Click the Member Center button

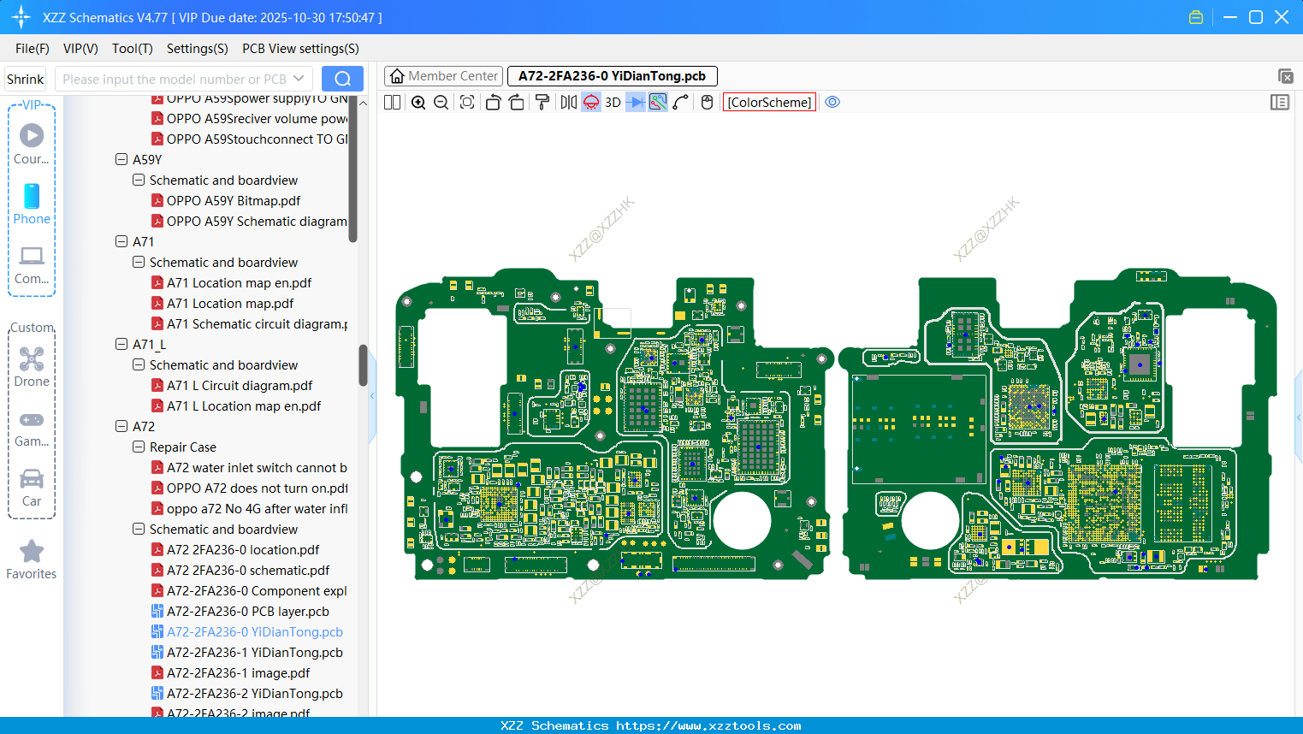pos(443,75)
